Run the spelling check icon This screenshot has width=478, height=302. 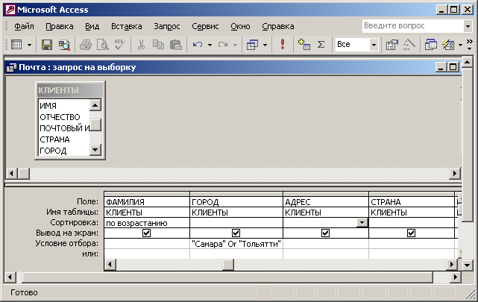(x=120, y=45)
